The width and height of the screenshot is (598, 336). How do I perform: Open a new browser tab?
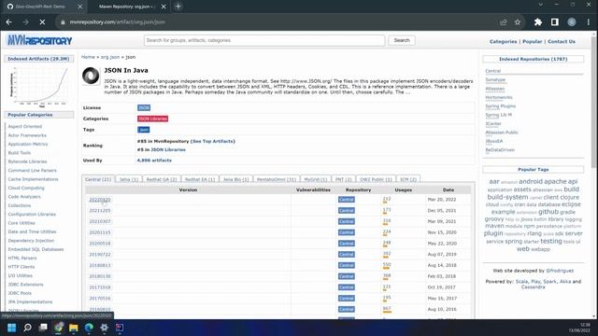[178, 7]
